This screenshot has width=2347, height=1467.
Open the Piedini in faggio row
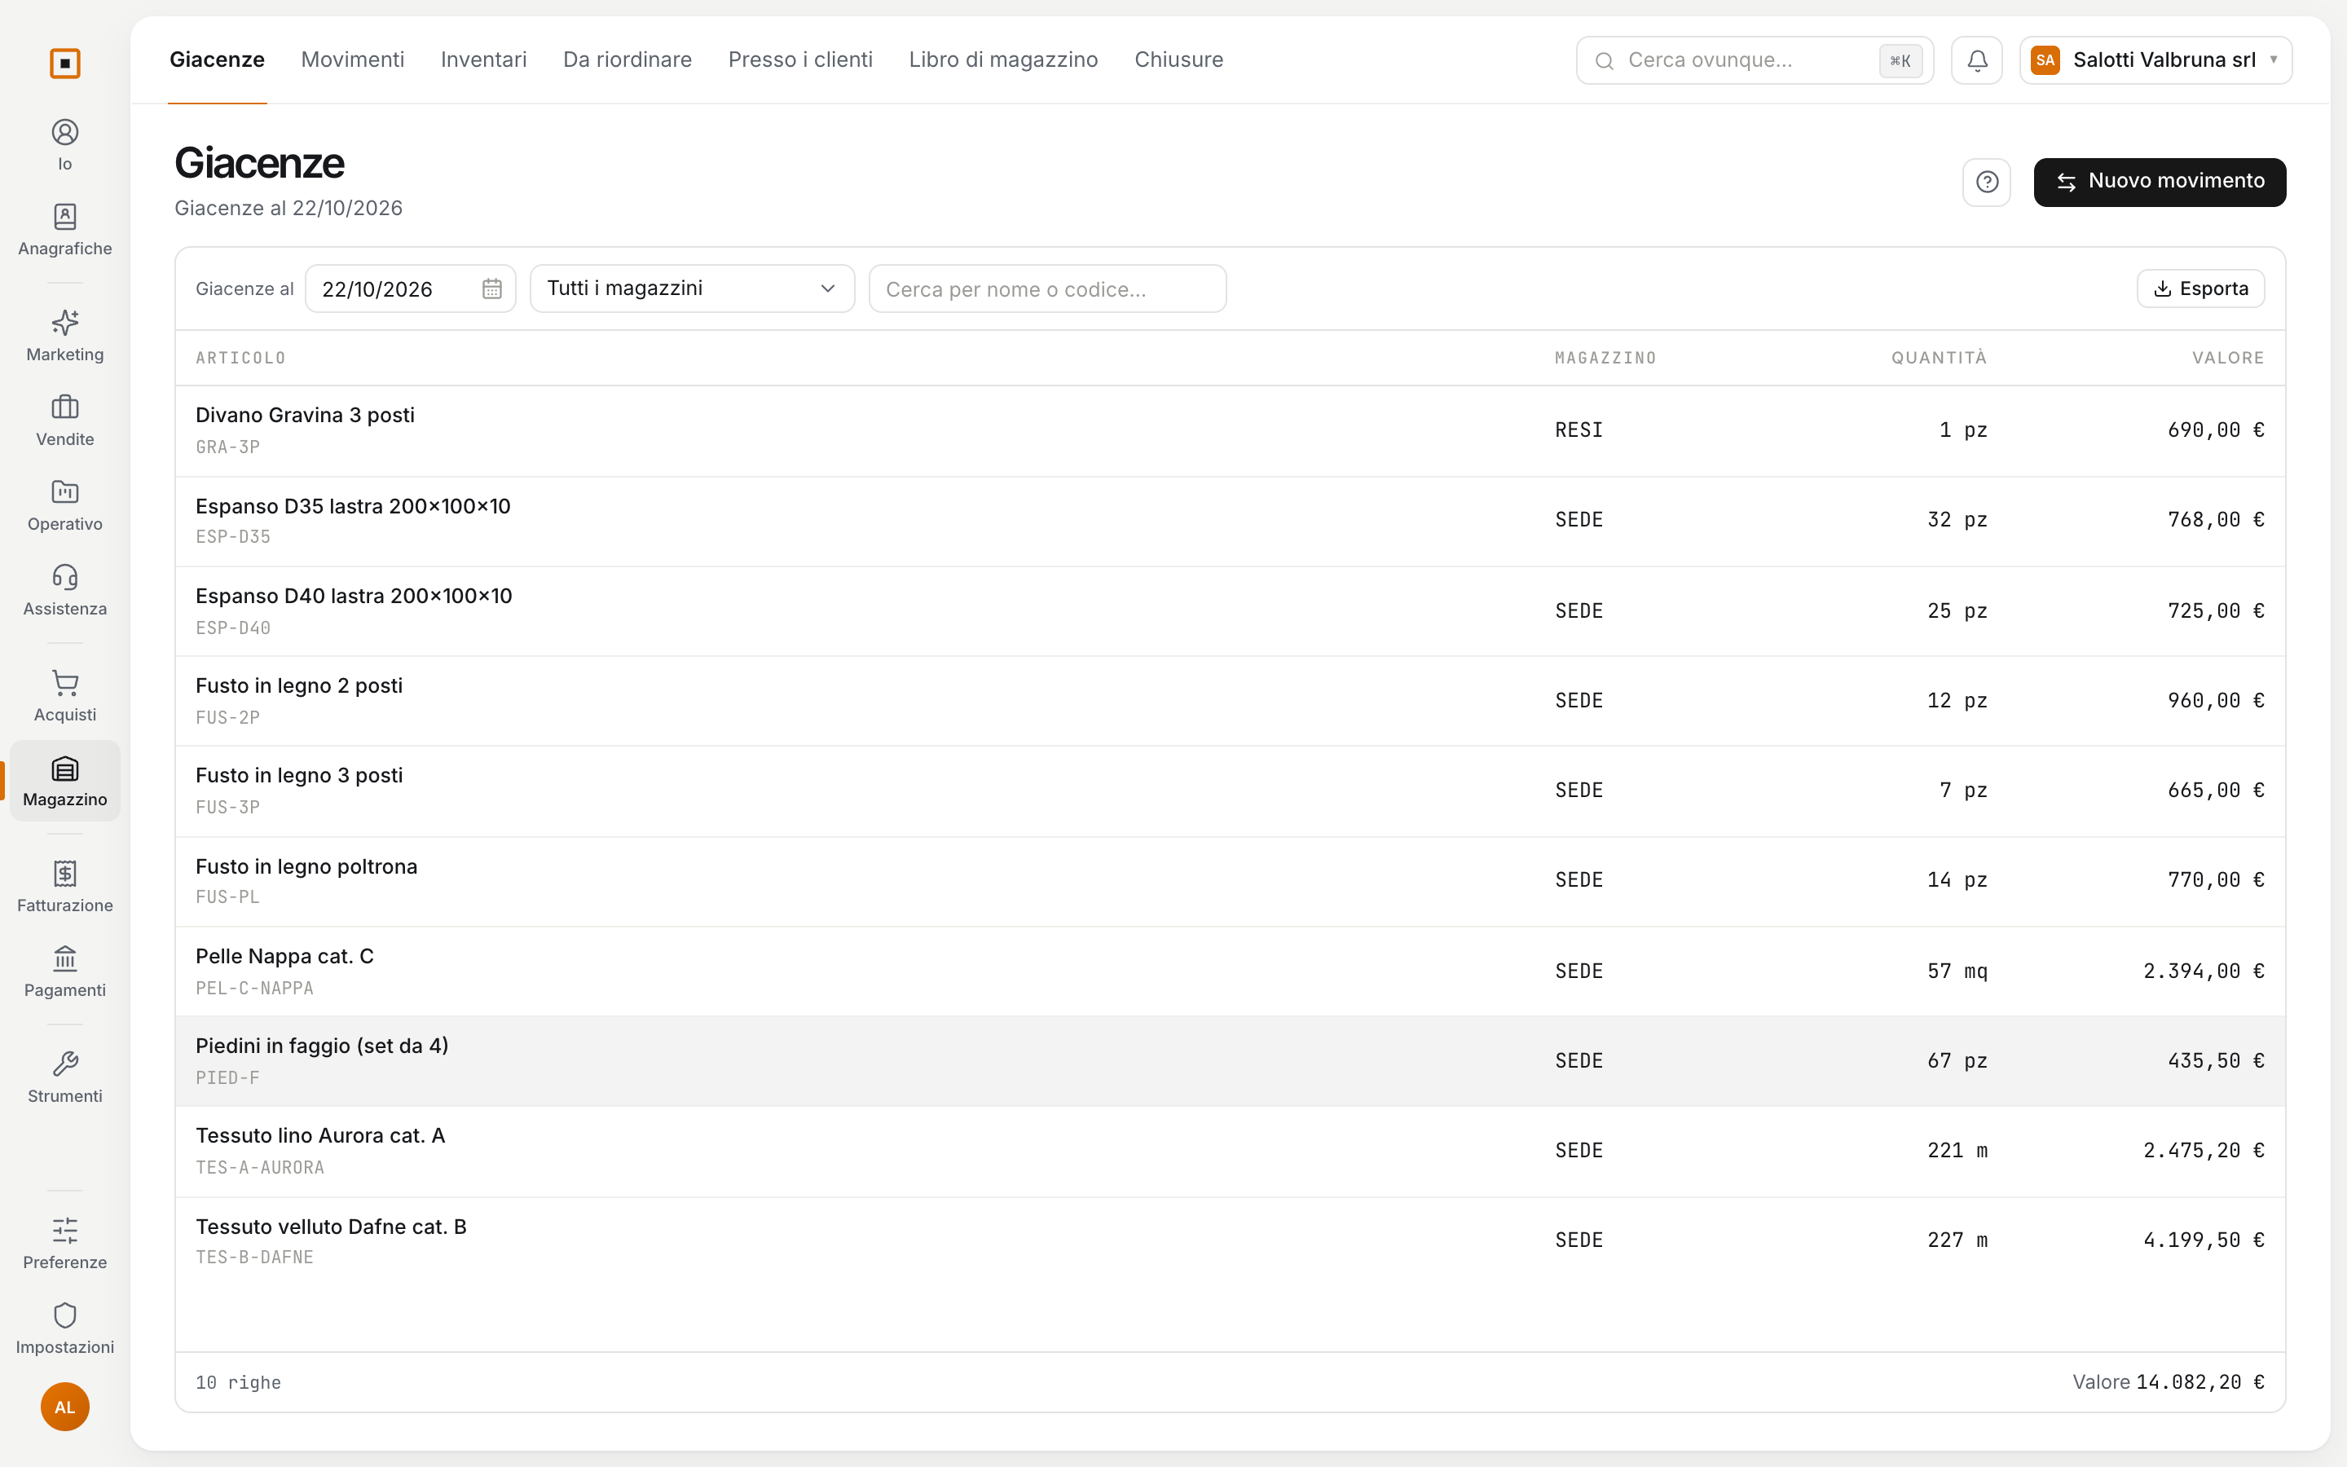coord(1230,1061)
